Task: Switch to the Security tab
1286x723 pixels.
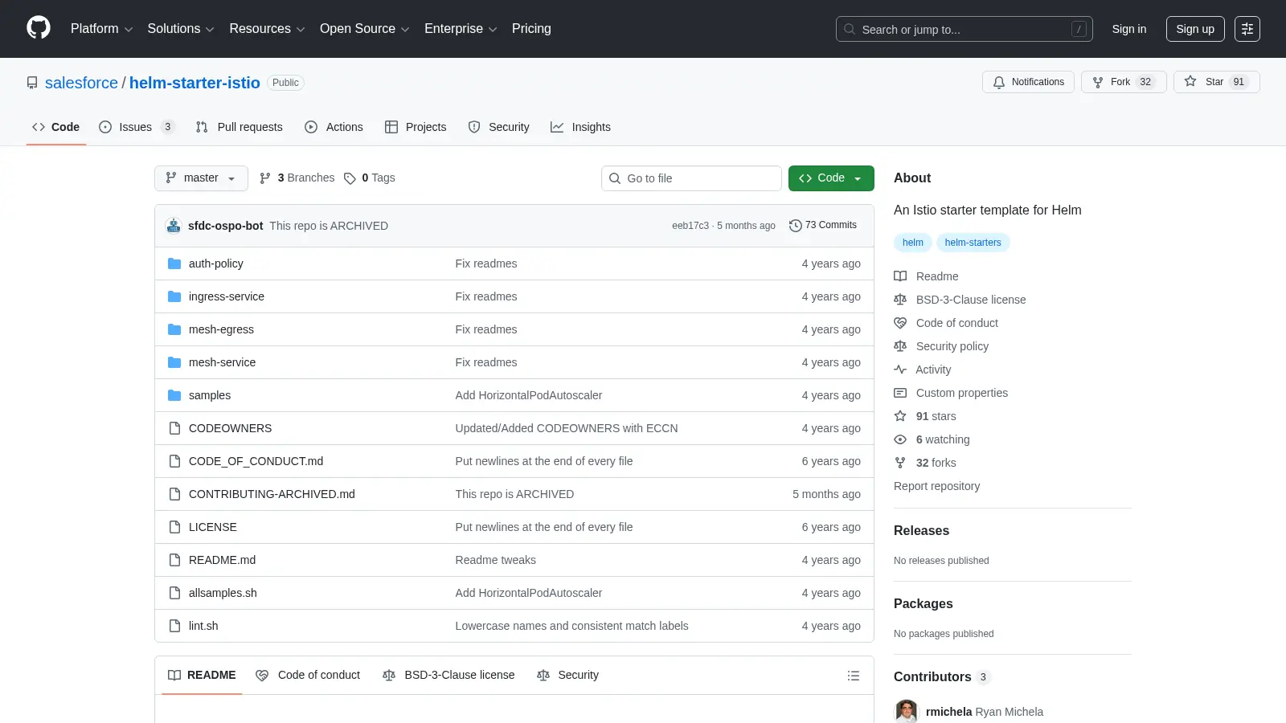Action: point(498,127)
